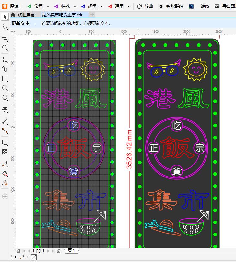Select the Smart Fill tool
This screenshot has height=262, width=236.
(x=5, y=183)
